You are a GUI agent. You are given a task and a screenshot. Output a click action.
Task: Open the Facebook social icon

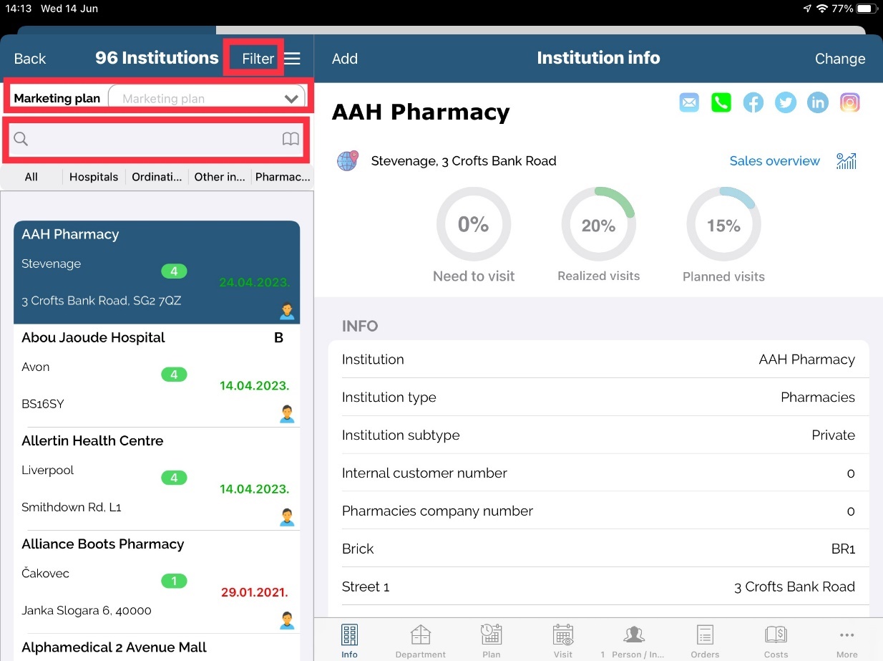753,102
